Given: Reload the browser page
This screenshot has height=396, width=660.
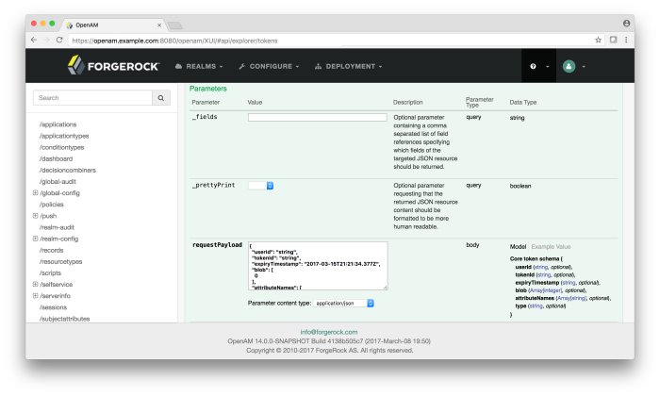Looking at the screenshot, I should tap(59, 40).
